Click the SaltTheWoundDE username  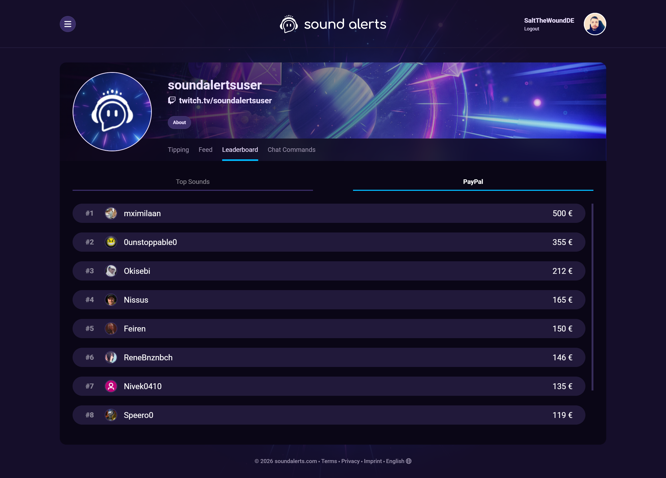tap(549, 20)
